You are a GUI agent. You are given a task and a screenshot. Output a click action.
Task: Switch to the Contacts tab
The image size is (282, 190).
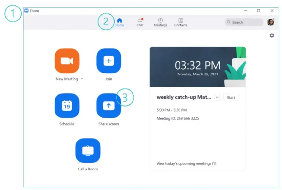[180, 22]
